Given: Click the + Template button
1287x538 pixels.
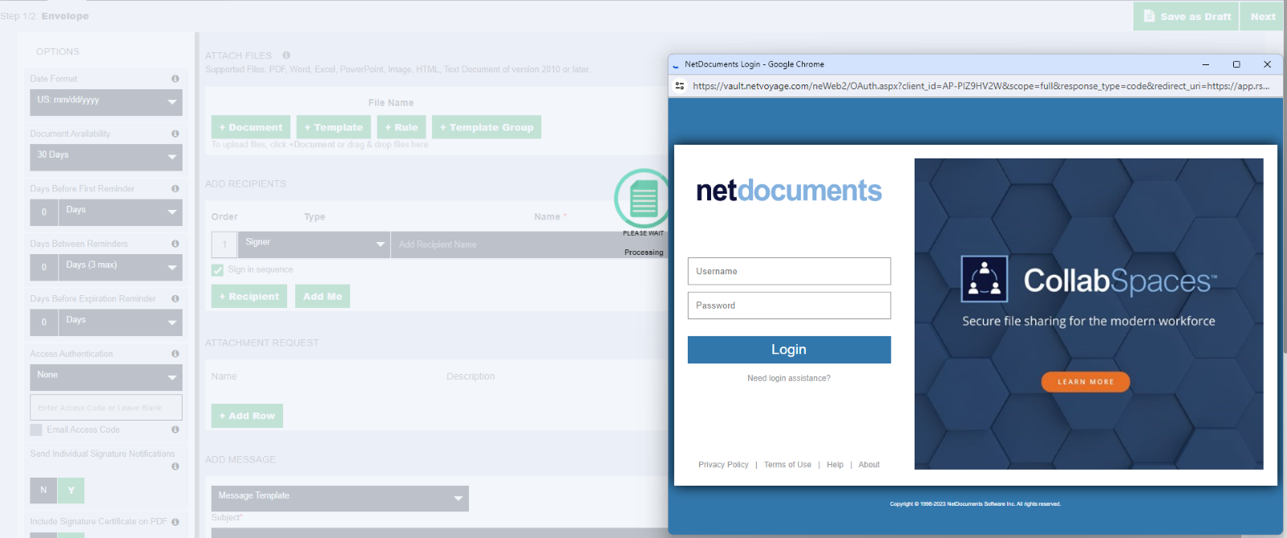Looking at the screenshot, I should click(x=334, y=127).
